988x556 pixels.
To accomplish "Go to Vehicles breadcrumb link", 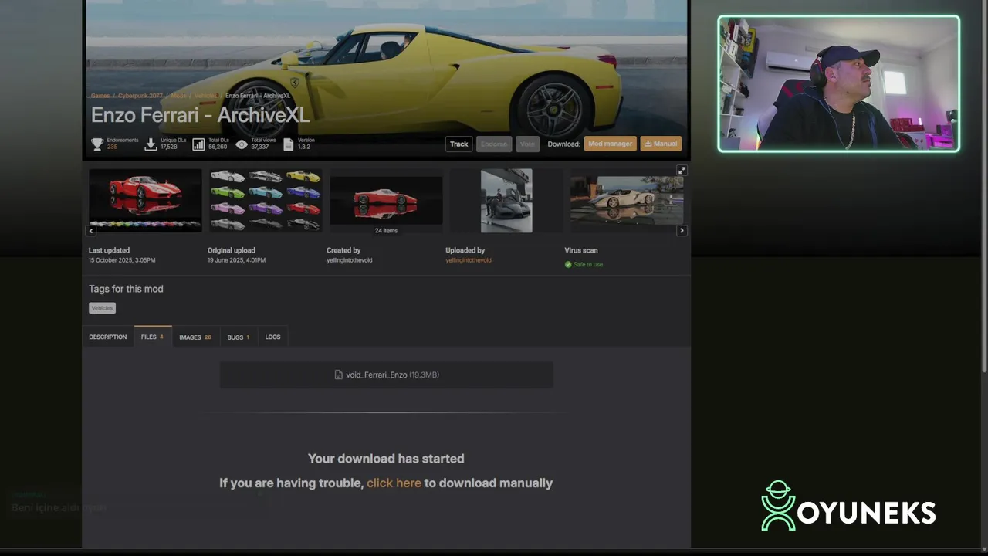I will coord(206,96).
